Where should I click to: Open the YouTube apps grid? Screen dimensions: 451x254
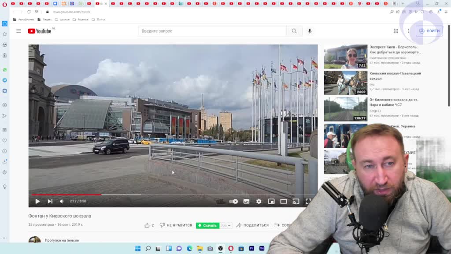tap(396, 31)
